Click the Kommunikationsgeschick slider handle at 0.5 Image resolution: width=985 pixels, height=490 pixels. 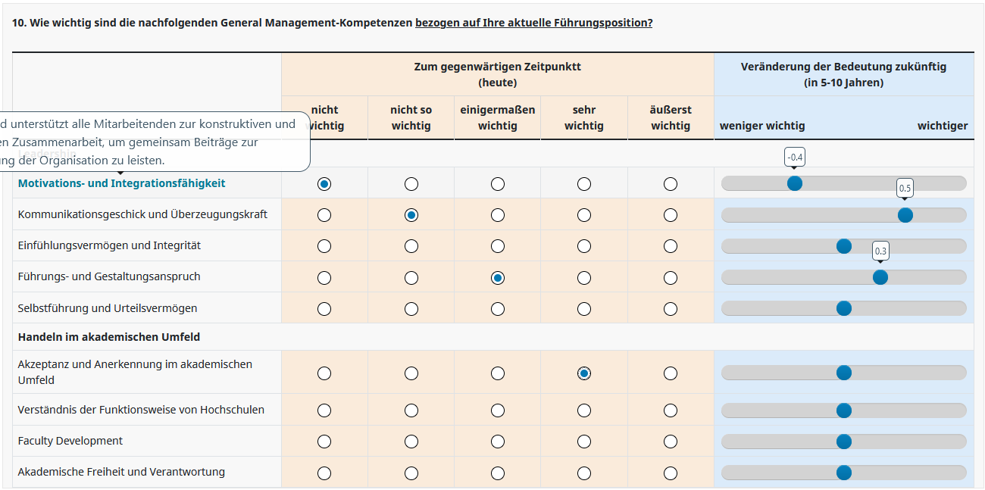(905, 215)
